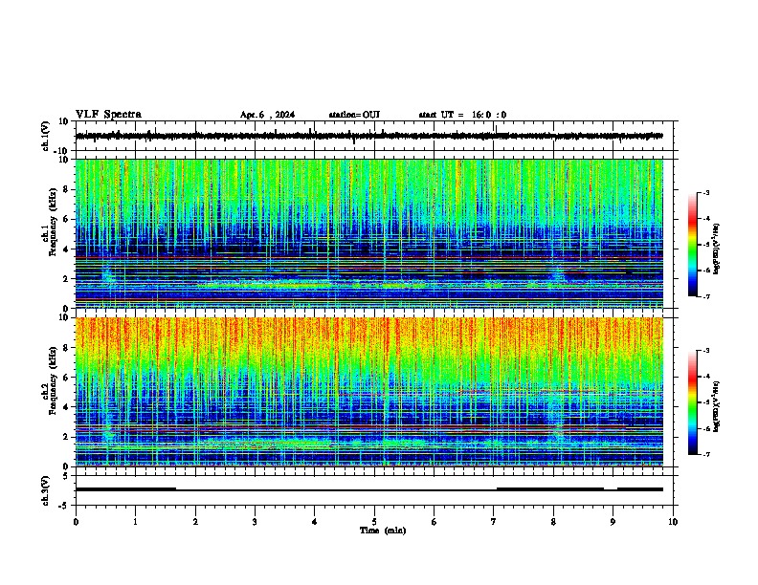
Task: Click time axis tick label '9'
Action: [x=613, y=522]
